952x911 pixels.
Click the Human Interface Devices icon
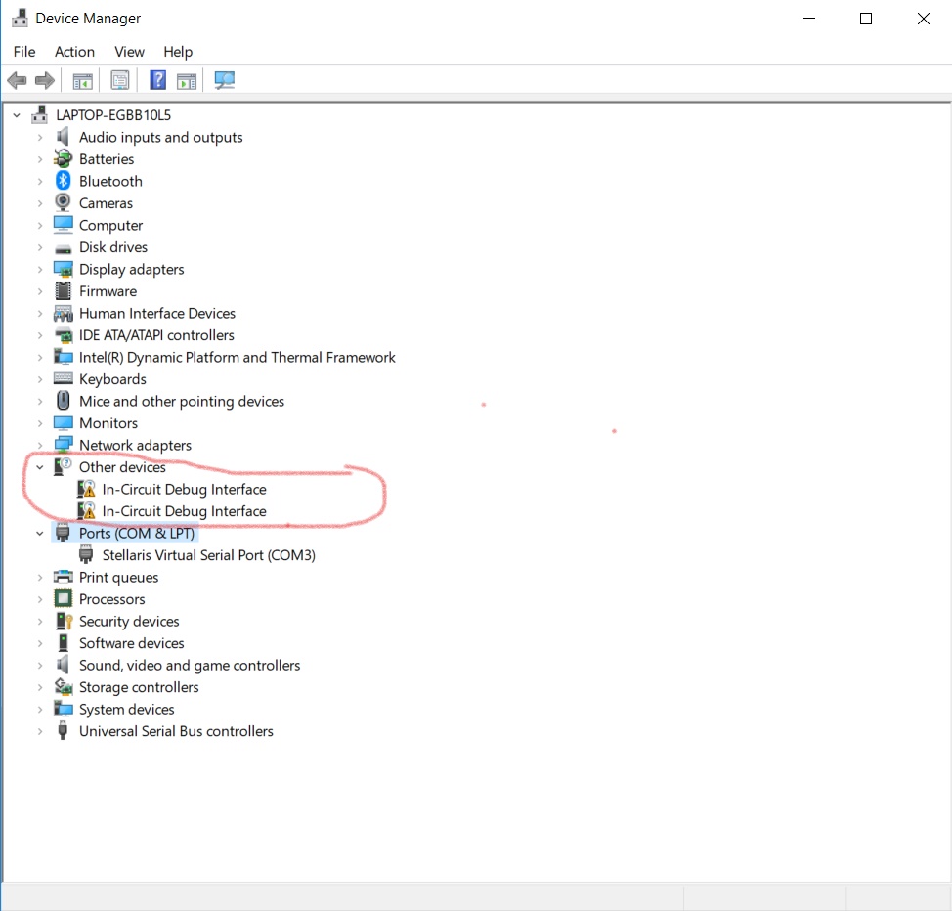pyautogui.click(x=64, y=314)
